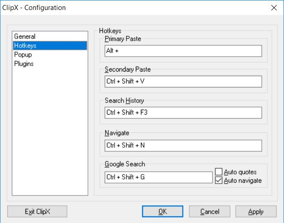Disable the Auto navigate checkbox
Image resolution: width=284 pixels, height=223 pixels.
tap(219, 180)
